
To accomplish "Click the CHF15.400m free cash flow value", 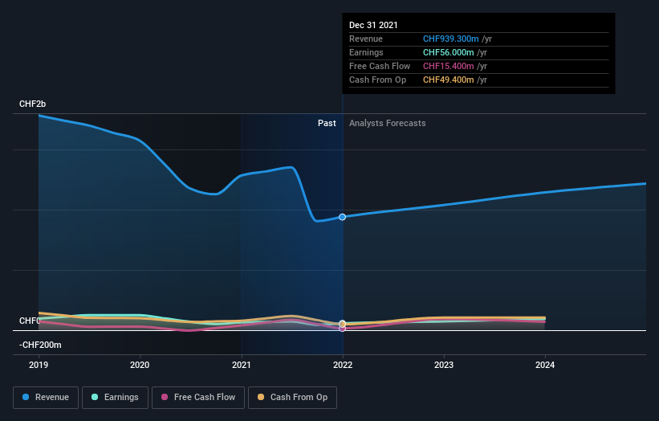I will tap(449, 66).
